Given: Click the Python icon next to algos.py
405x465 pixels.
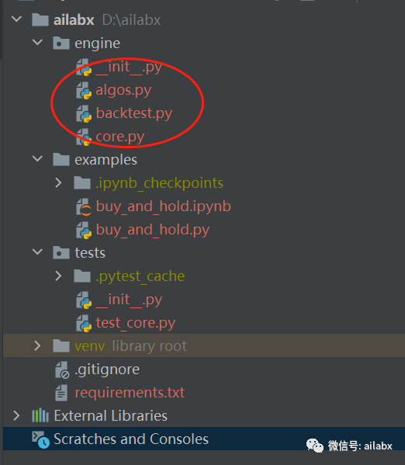Looking at the screenshot, I should pyautogui.click(x=84, y=90).
